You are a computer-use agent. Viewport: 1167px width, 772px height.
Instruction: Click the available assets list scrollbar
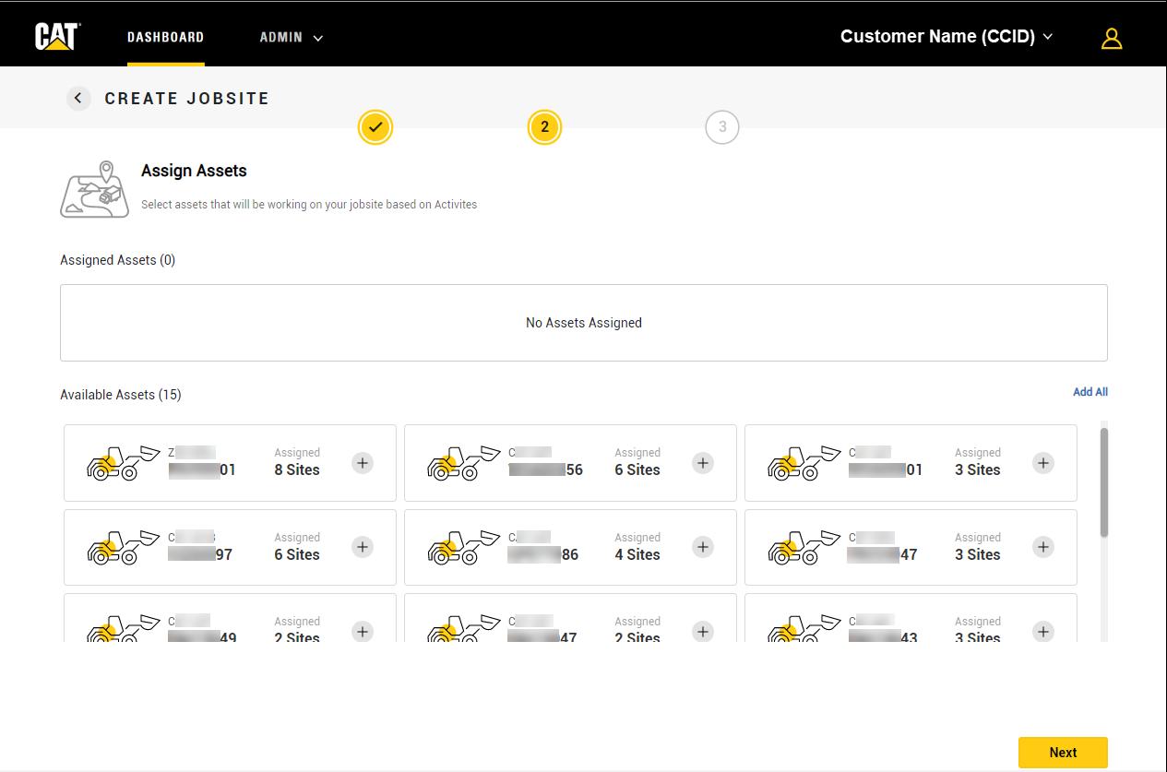pos(1103,481)
